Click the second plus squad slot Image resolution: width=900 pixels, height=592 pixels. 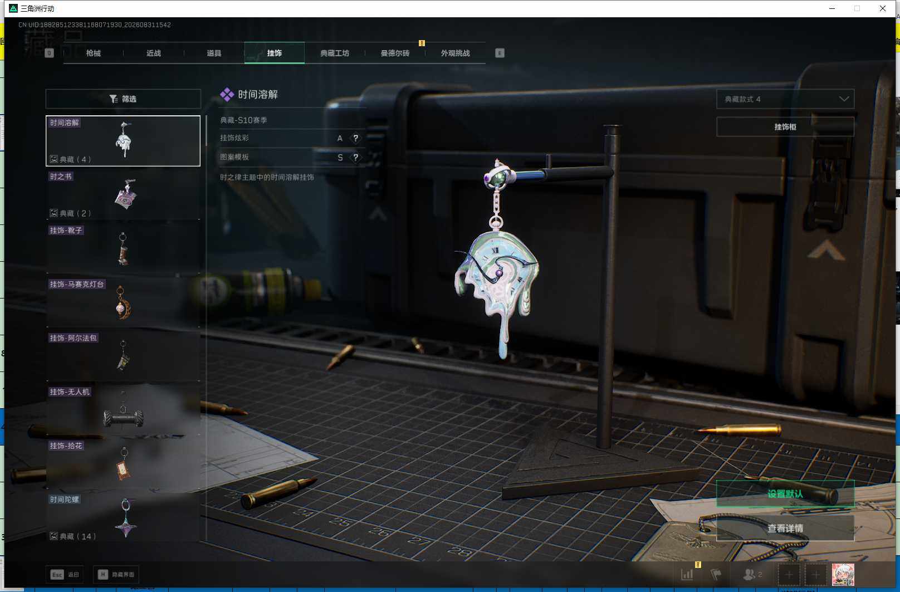pos(815,574)
